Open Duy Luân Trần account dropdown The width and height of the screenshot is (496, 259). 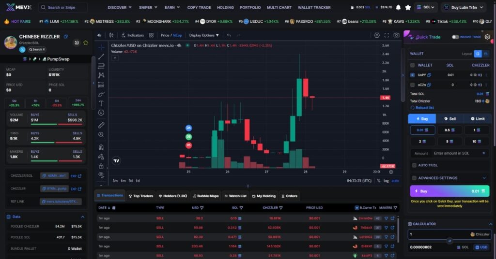click(x=464, y=7)
